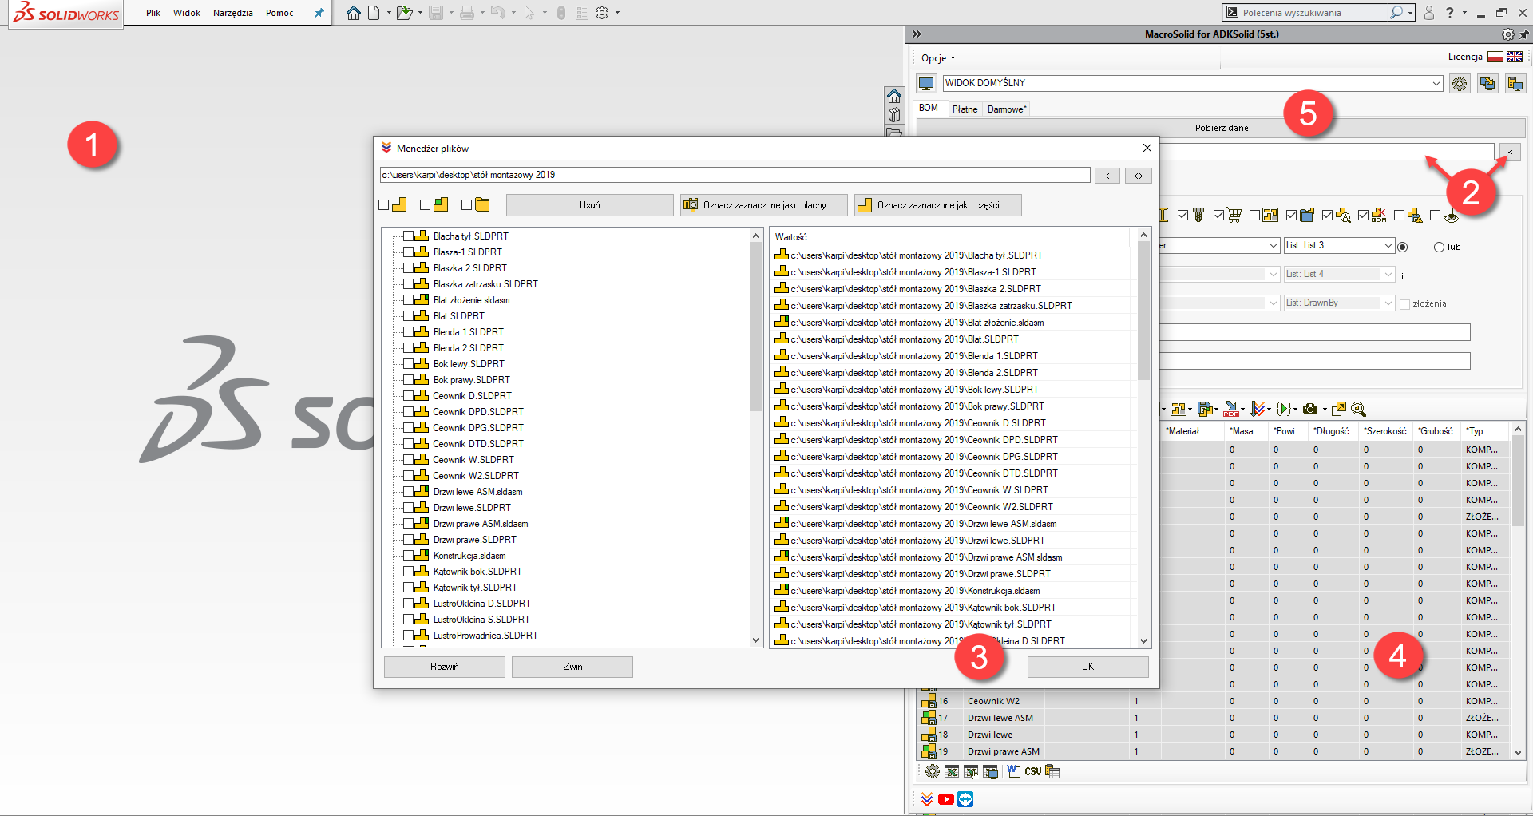
Task: Click the camera snapshot icon
Action: (x=1310, y=409)
